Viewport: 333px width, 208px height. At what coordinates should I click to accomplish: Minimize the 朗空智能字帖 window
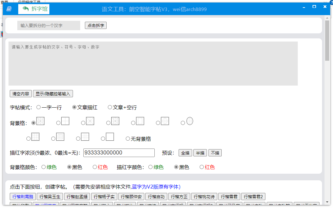click(x=304, y=7)
